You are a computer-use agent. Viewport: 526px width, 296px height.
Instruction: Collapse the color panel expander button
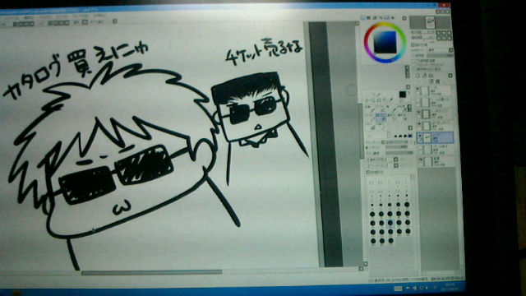point(404,18)
